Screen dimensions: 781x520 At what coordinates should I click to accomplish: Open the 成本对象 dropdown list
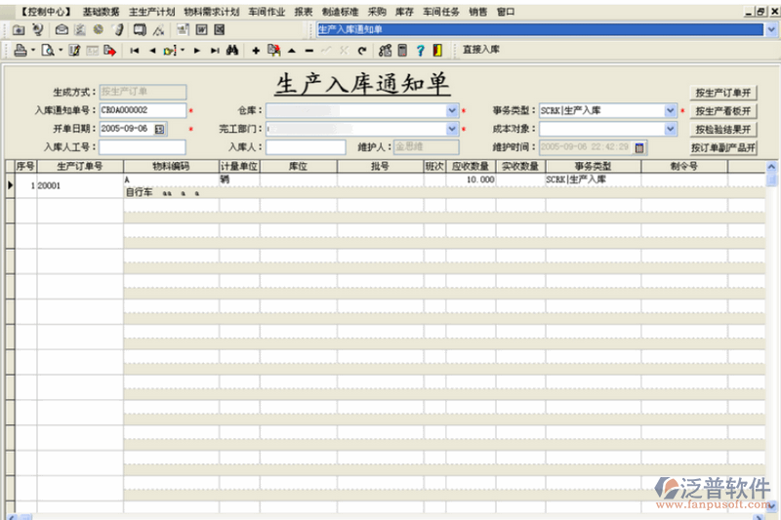pyautogui.click(x=671, y=129)
